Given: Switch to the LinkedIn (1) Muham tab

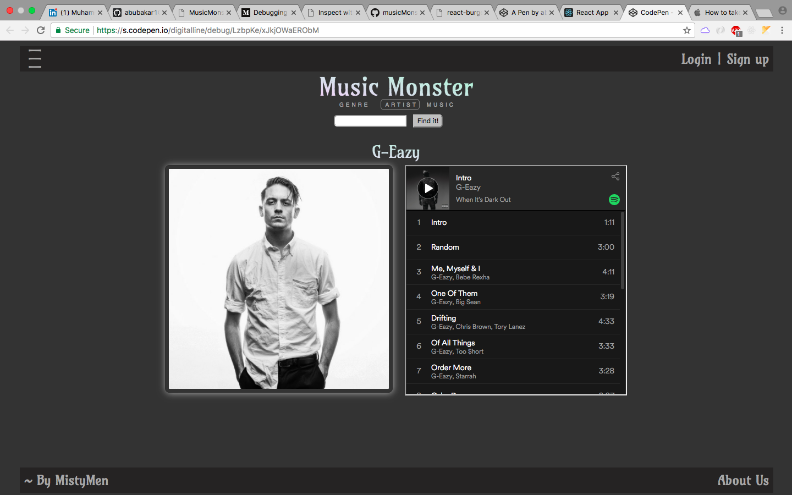Looking at the screenshot, I should pos(76,13).
